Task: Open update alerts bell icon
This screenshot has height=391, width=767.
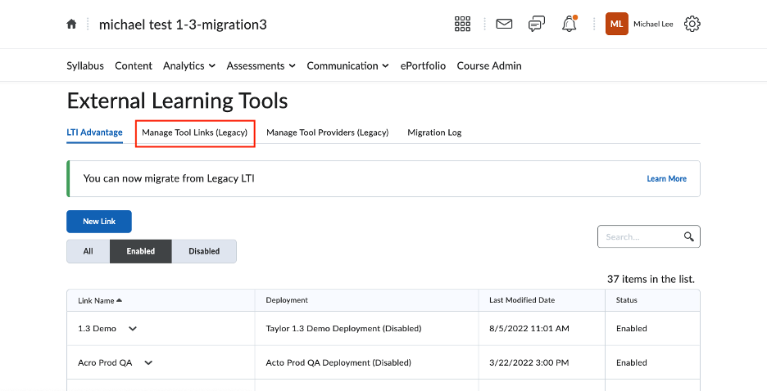Action: 569,24
